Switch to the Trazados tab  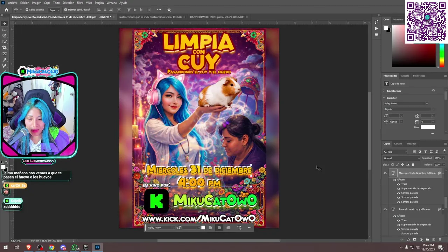tap(412, 143)
